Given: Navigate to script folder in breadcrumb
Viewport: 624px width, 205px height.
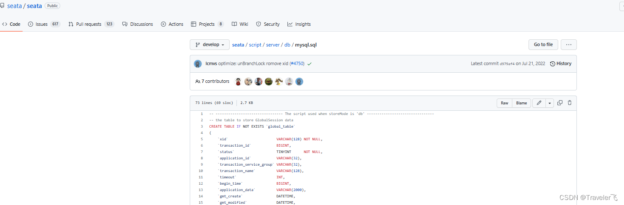Looking at the screenshot, I should tap(255, 44).
